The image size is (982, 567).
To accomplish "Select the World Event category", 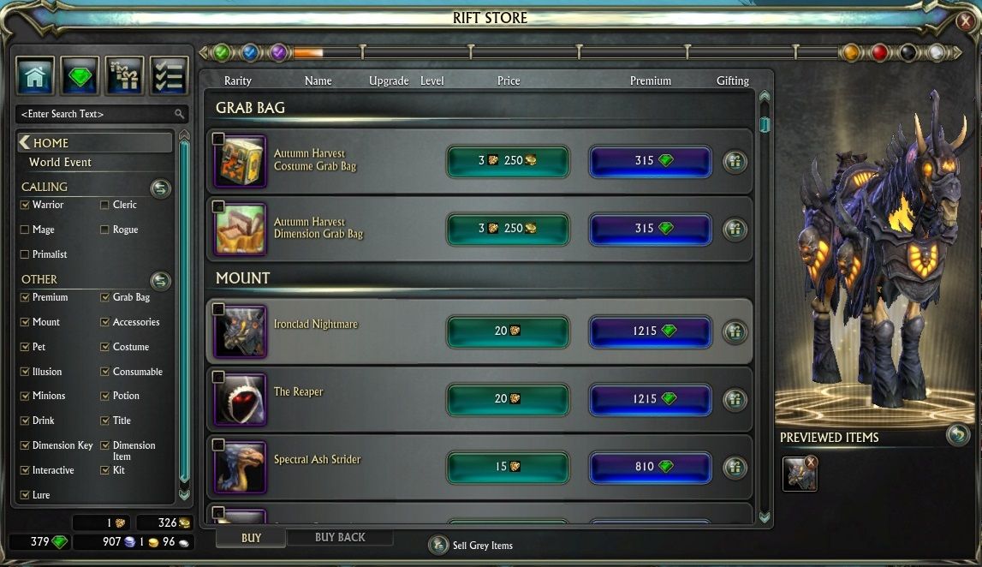I will tap(60, 162).
